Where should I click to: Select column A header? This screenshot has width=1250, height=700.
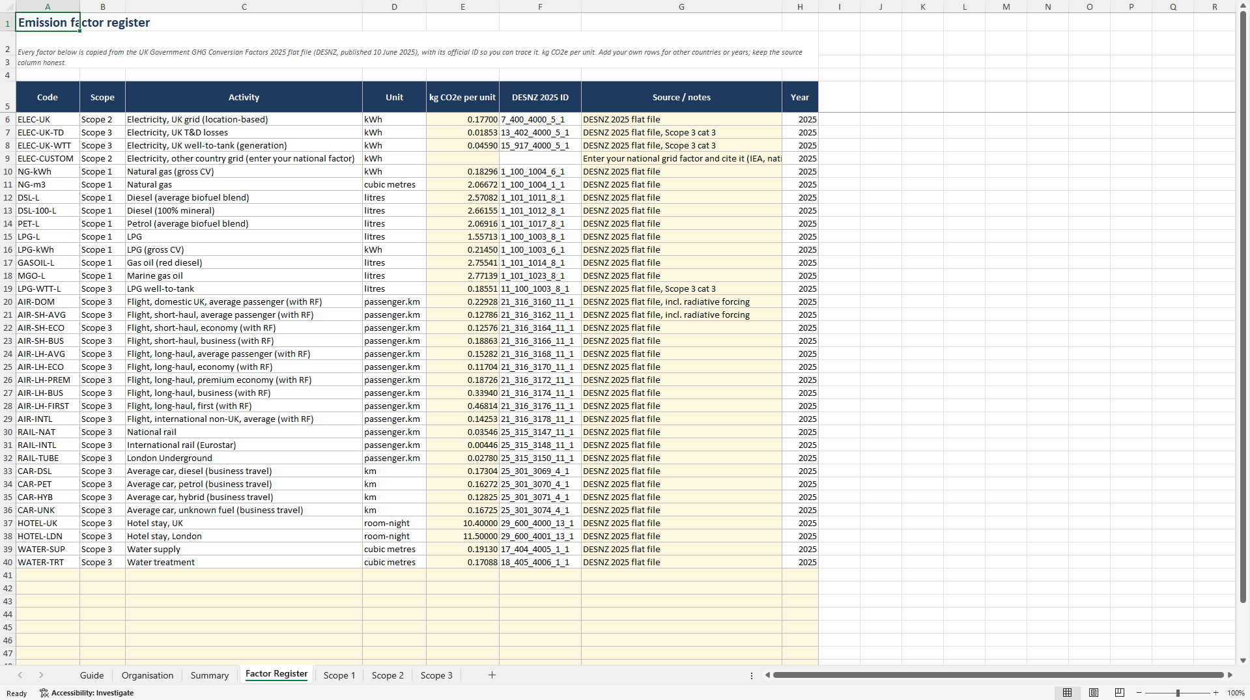[x=48, y=7]
